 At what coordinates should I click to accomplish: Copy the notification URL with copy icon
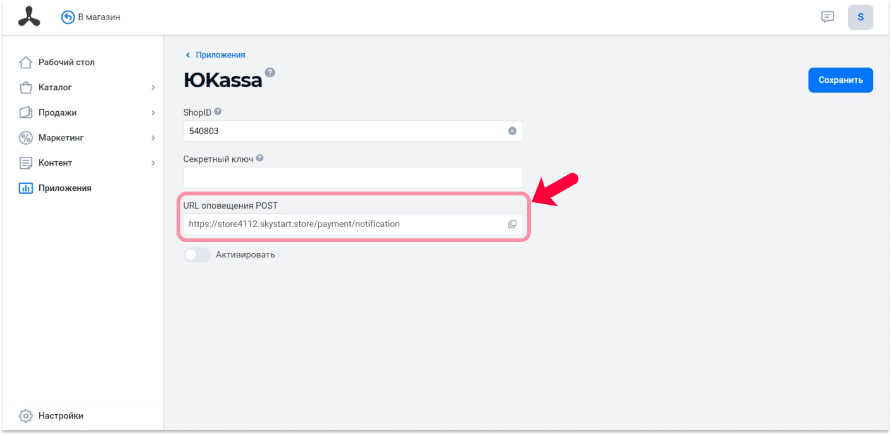(x=513, y=224)
